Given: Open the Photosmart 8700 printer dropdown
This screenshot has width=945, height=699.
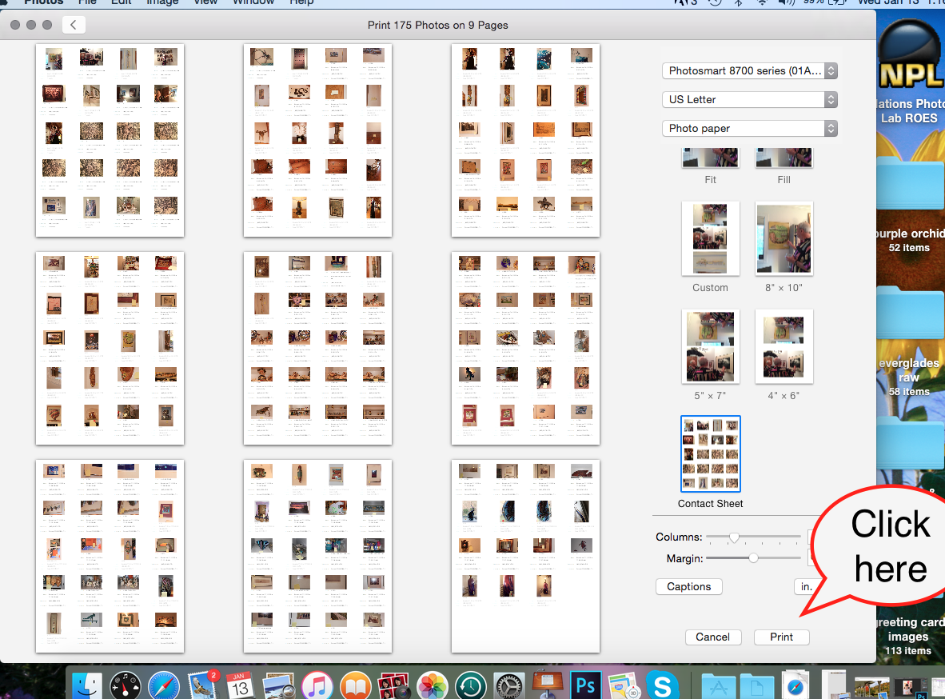Looking at the screenshot, I should [750, 70].
